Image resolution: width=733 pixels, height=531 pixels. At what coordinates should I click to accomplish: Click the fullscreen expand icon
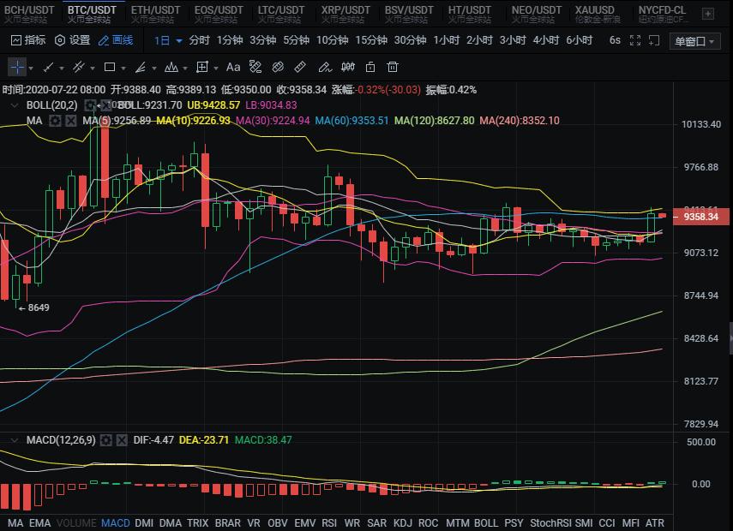[x=634, y=40]
